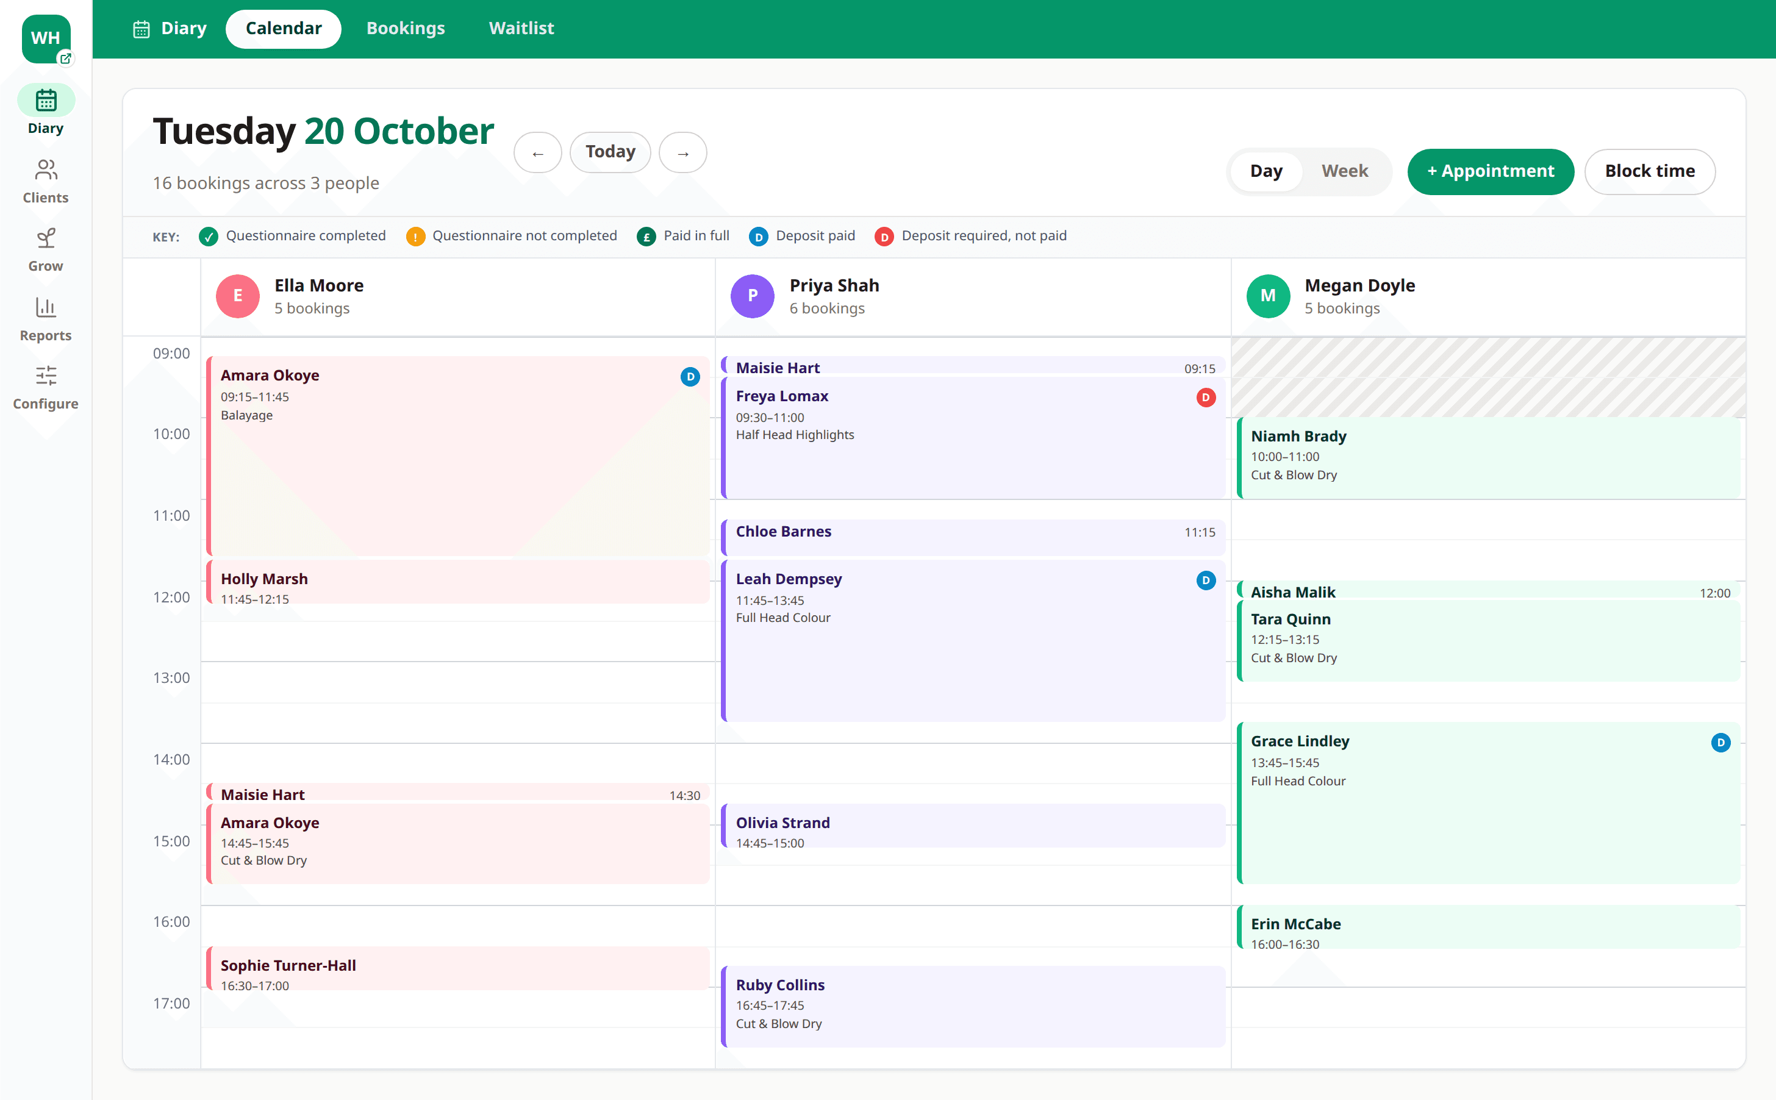Click Megan Doyle's blocked time at 09:00
This screenshot has width=1776, height=1100.
1488,377
